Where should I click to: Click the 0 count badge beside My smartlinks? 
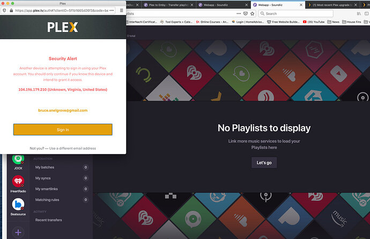(86, 189)
